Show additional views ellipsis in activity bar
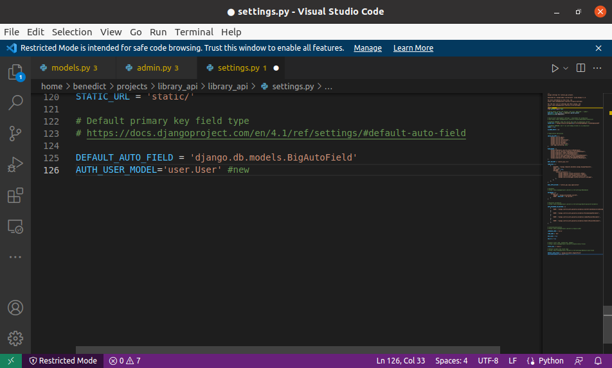 (x=15, y=257)
